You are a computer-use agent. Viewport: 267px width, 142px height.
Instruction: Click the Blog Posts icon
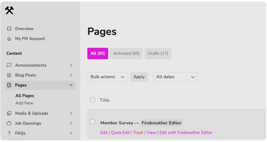click(x=9, y=75)
